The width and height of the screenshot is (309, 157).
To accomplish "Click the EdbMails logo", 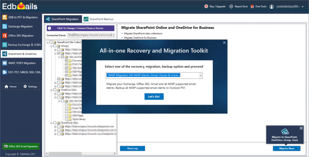I will point(20,6).
